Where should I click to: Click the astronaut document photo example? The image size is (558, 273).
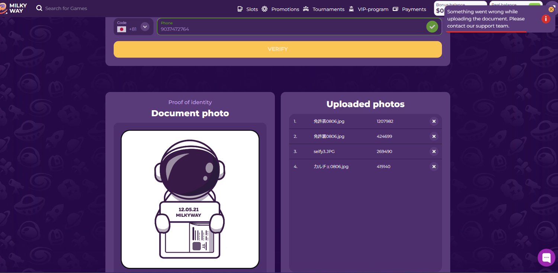190,199
